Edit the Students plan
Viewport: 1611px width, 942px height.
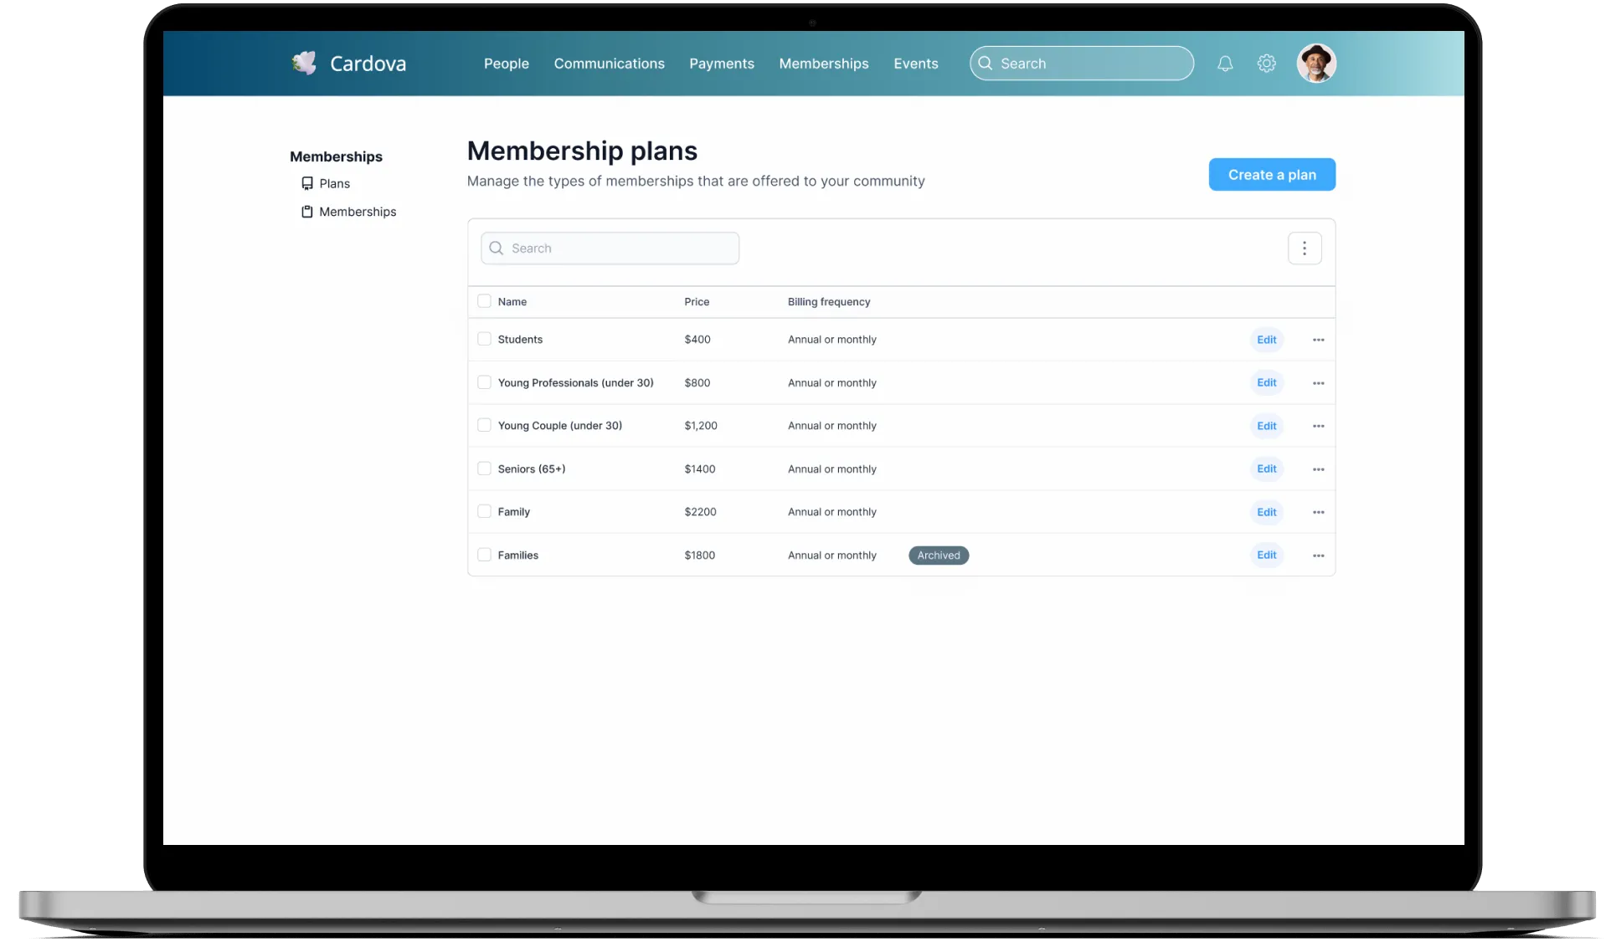(x=1267, y=340)
